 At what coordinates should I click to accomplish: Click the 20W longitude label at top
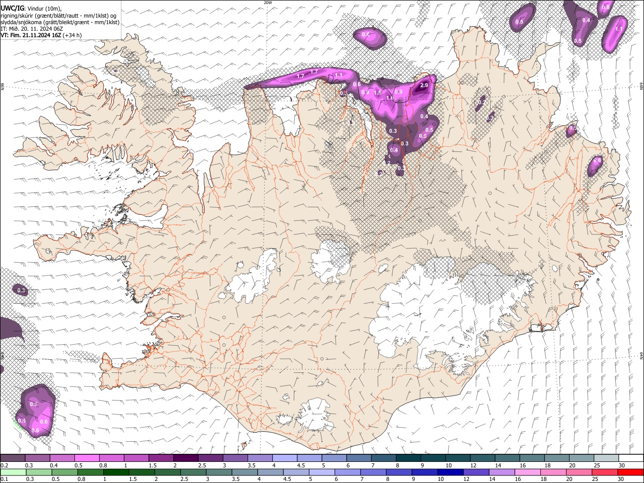click(x=268, y=3)
